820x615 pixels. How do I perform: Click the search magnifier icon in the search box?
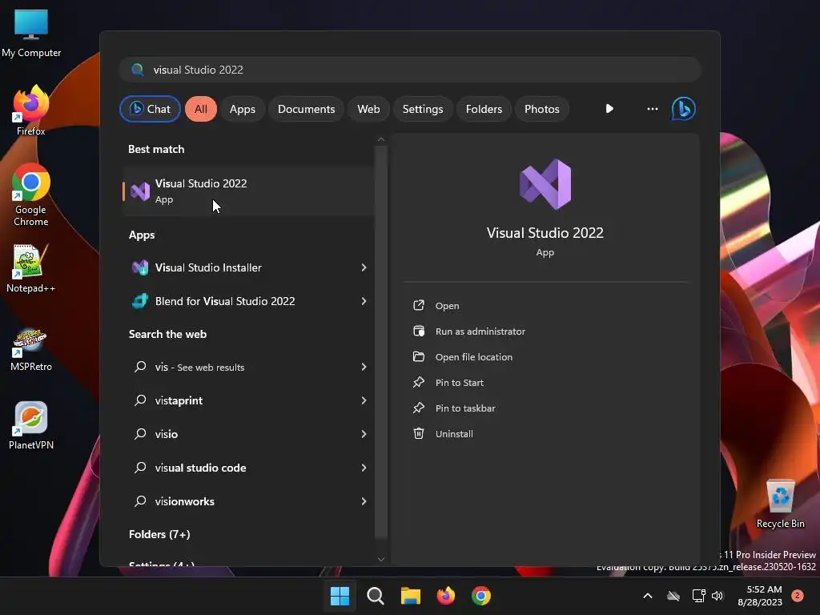[138, 70]
